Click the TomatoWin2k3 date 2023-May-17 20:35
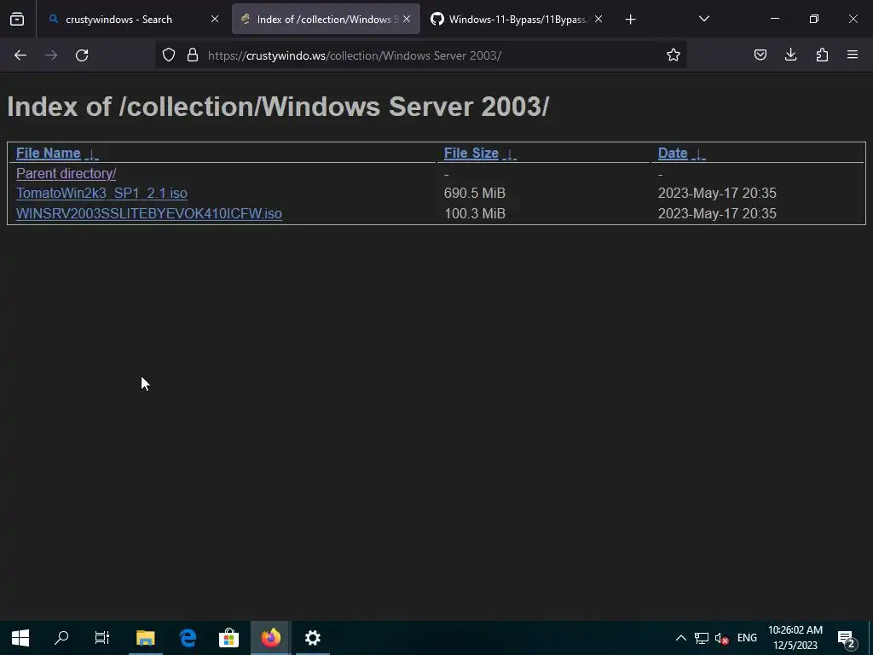Viewport: 873px width, 655px height. pyautogui.click(x=717, y=194)
